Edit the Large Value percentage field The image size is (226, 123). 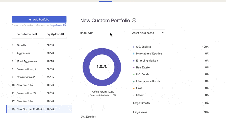pyautogui.click(x=197, y=112)
